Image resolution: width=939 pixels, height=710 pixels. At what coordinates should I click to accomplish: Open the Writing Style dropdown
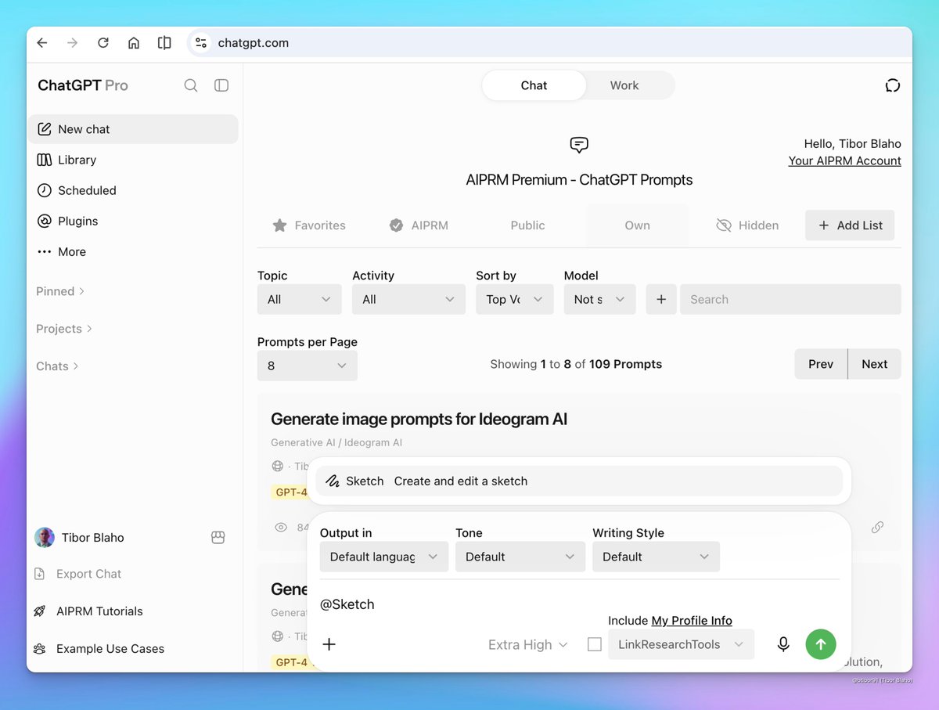(656, 557)
